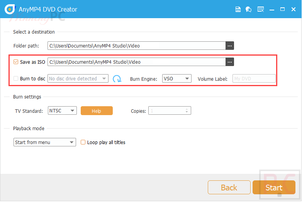Enable the Burn to disc checkbox
The height and width of the screenshot is (202, 302).
(16, 78)
